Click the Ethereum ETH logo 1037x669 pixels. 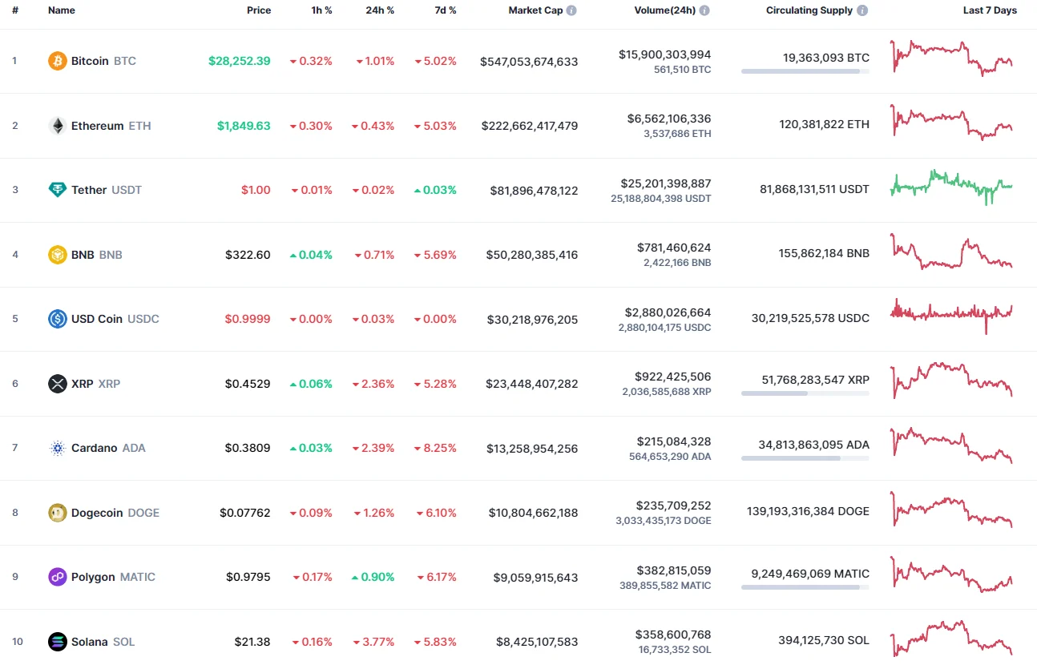click(56, 125)
